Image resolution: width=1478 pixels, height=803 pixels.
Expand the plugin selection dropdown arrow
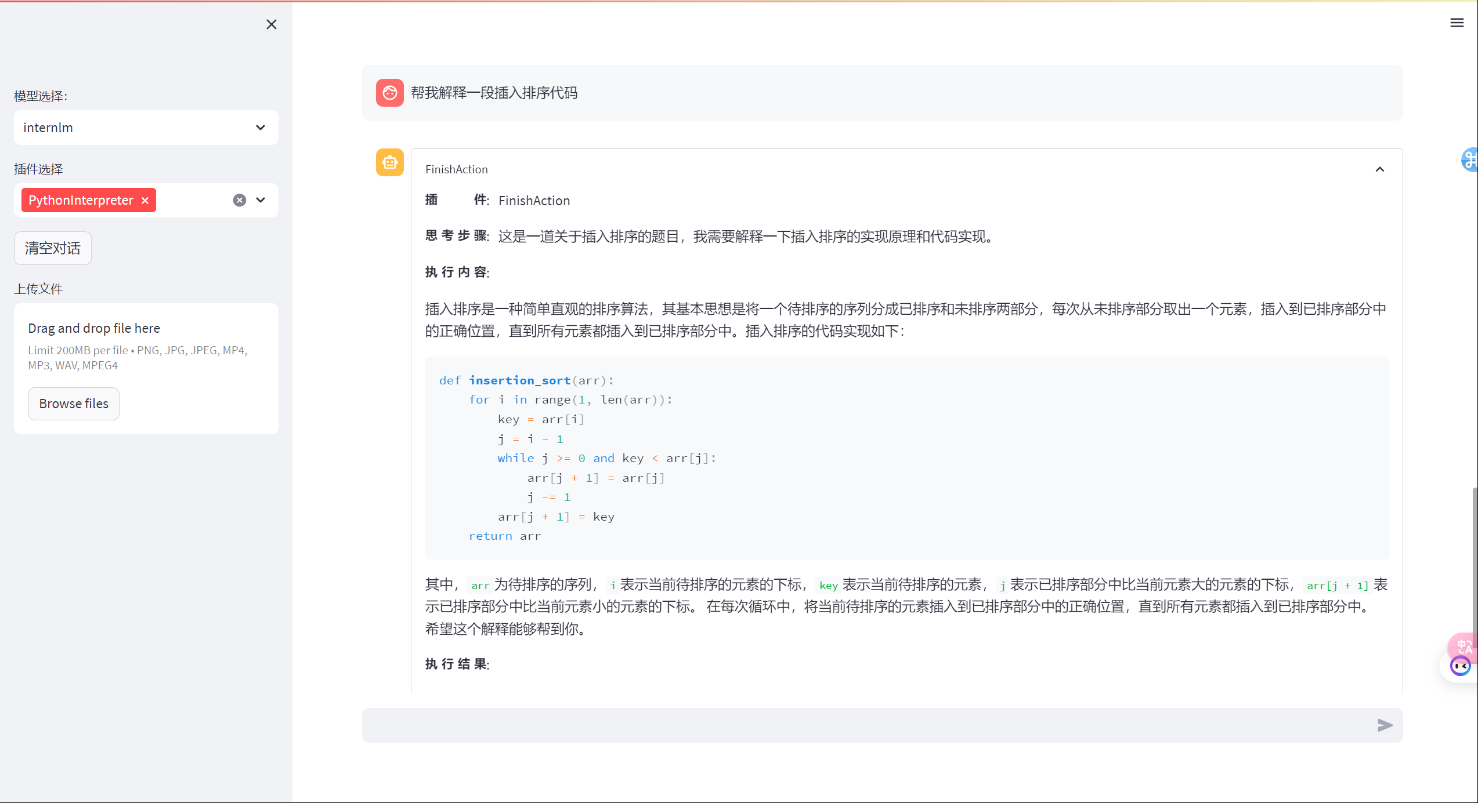pyautogui.click(x=261, y=200)
